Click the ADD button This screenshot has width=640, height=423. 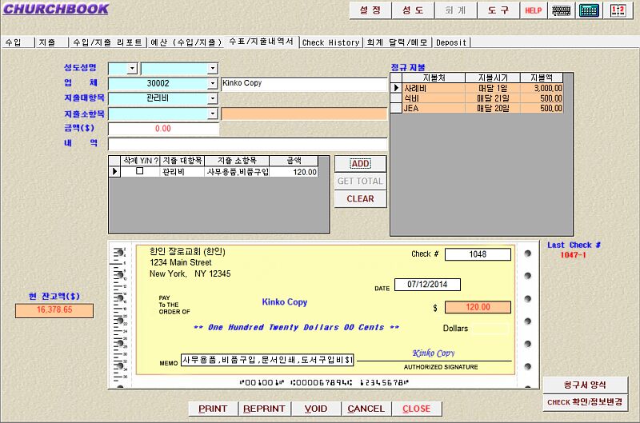[x=361, y=164]
